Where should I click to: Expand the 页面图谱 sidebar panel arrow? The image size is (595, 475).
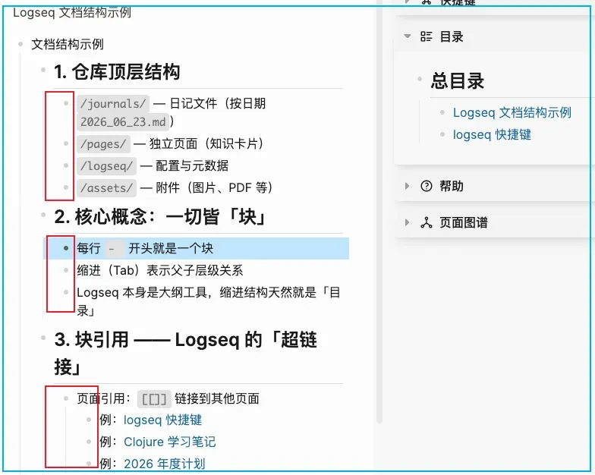(x=407, y=222)
